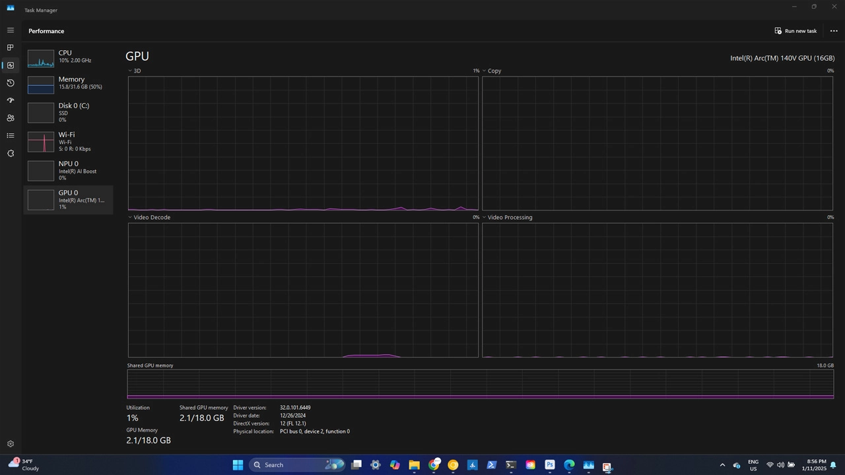Select the Disk 0 (C:) entry
Image resolution: width=845 pixels, height=475 pixels.
tap(68, 113)
